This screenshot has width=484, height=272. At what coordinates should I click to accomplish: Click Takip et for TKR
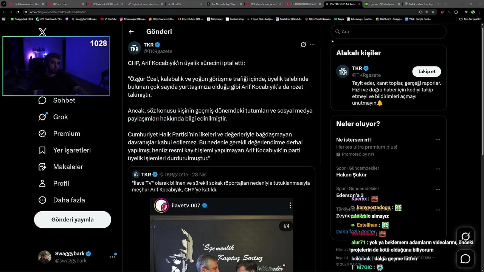[x=427, y=71]
